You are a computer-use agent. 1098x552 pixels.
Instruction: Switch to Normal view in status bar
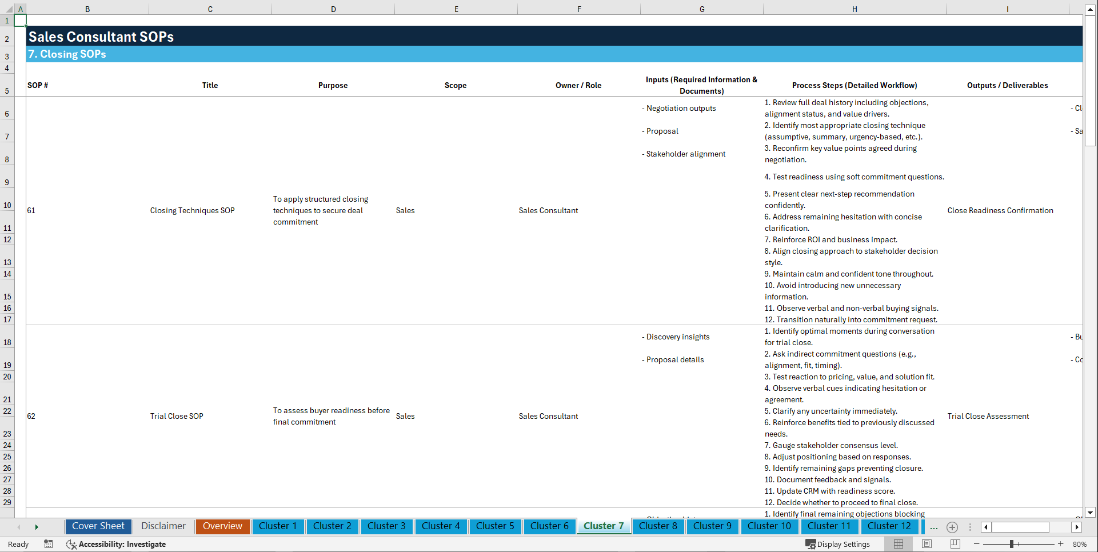898,544
